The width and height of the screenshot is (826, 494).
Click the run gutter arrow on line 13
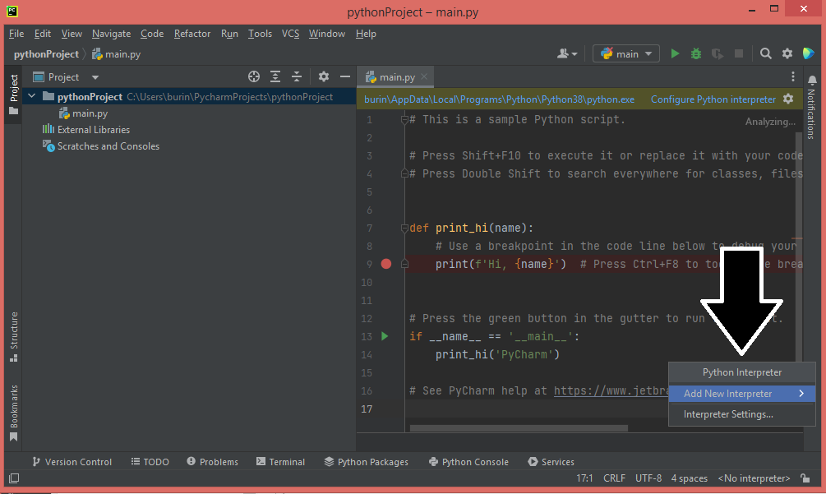pyautogui.click(x=385, y=336)
